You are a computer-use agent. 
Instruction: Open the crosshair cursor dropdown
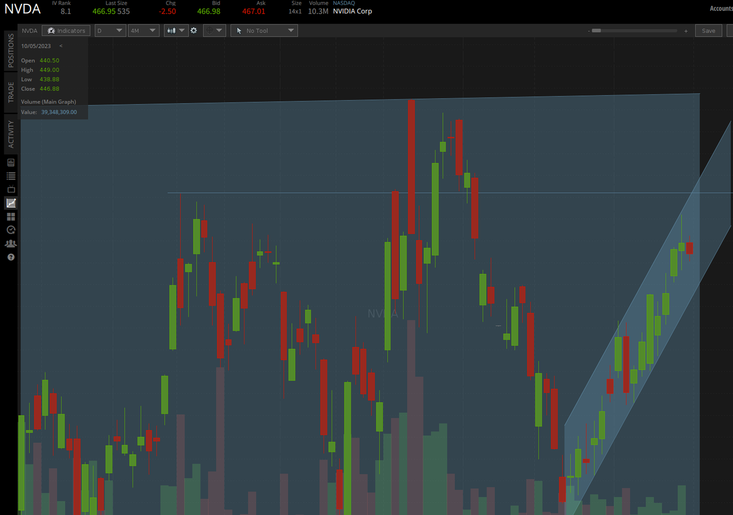pos(214,31)
